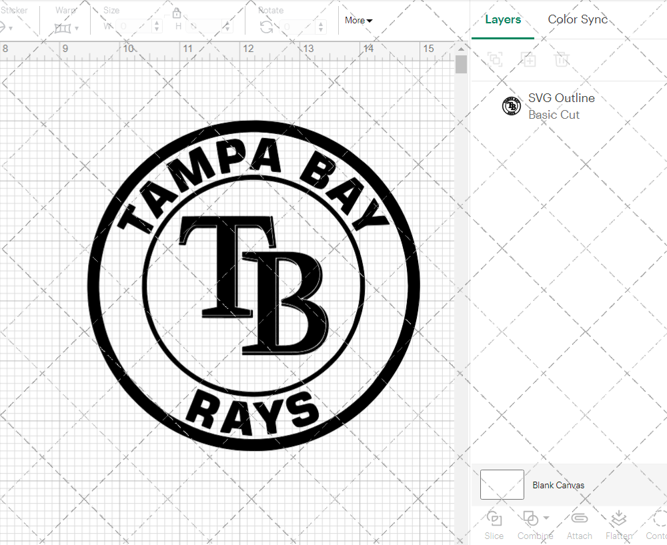This screenshot has width=667, height=545.
Task: Click the Flatten tool icon
Action: tap(619, 518)
